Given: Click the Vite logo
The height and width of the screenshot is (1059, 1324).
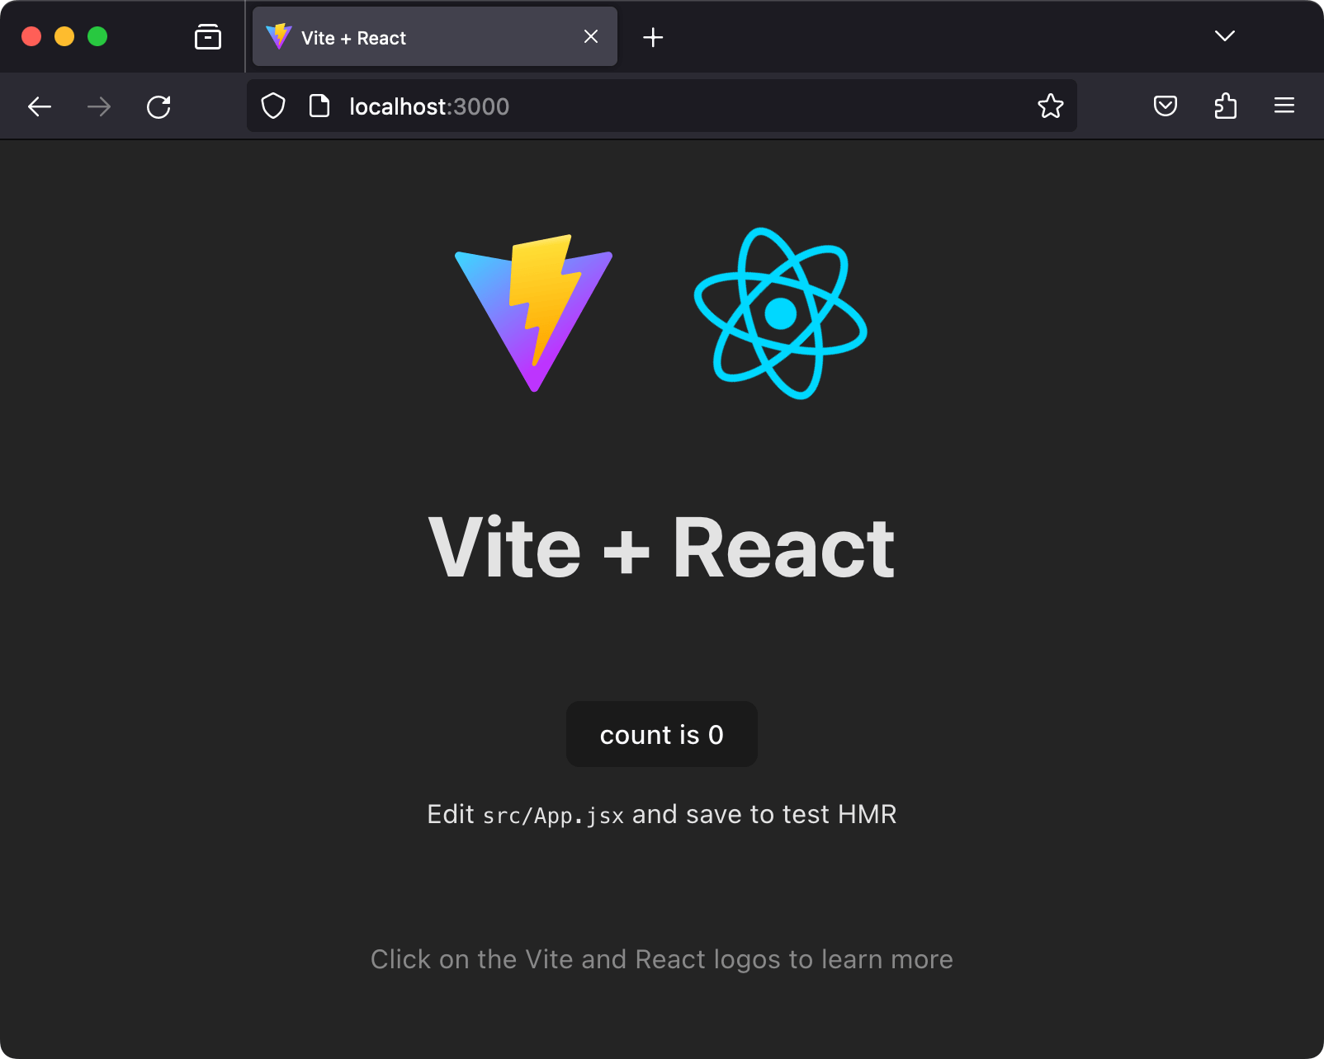Looking at the screenshot, I should coord(533,313).
